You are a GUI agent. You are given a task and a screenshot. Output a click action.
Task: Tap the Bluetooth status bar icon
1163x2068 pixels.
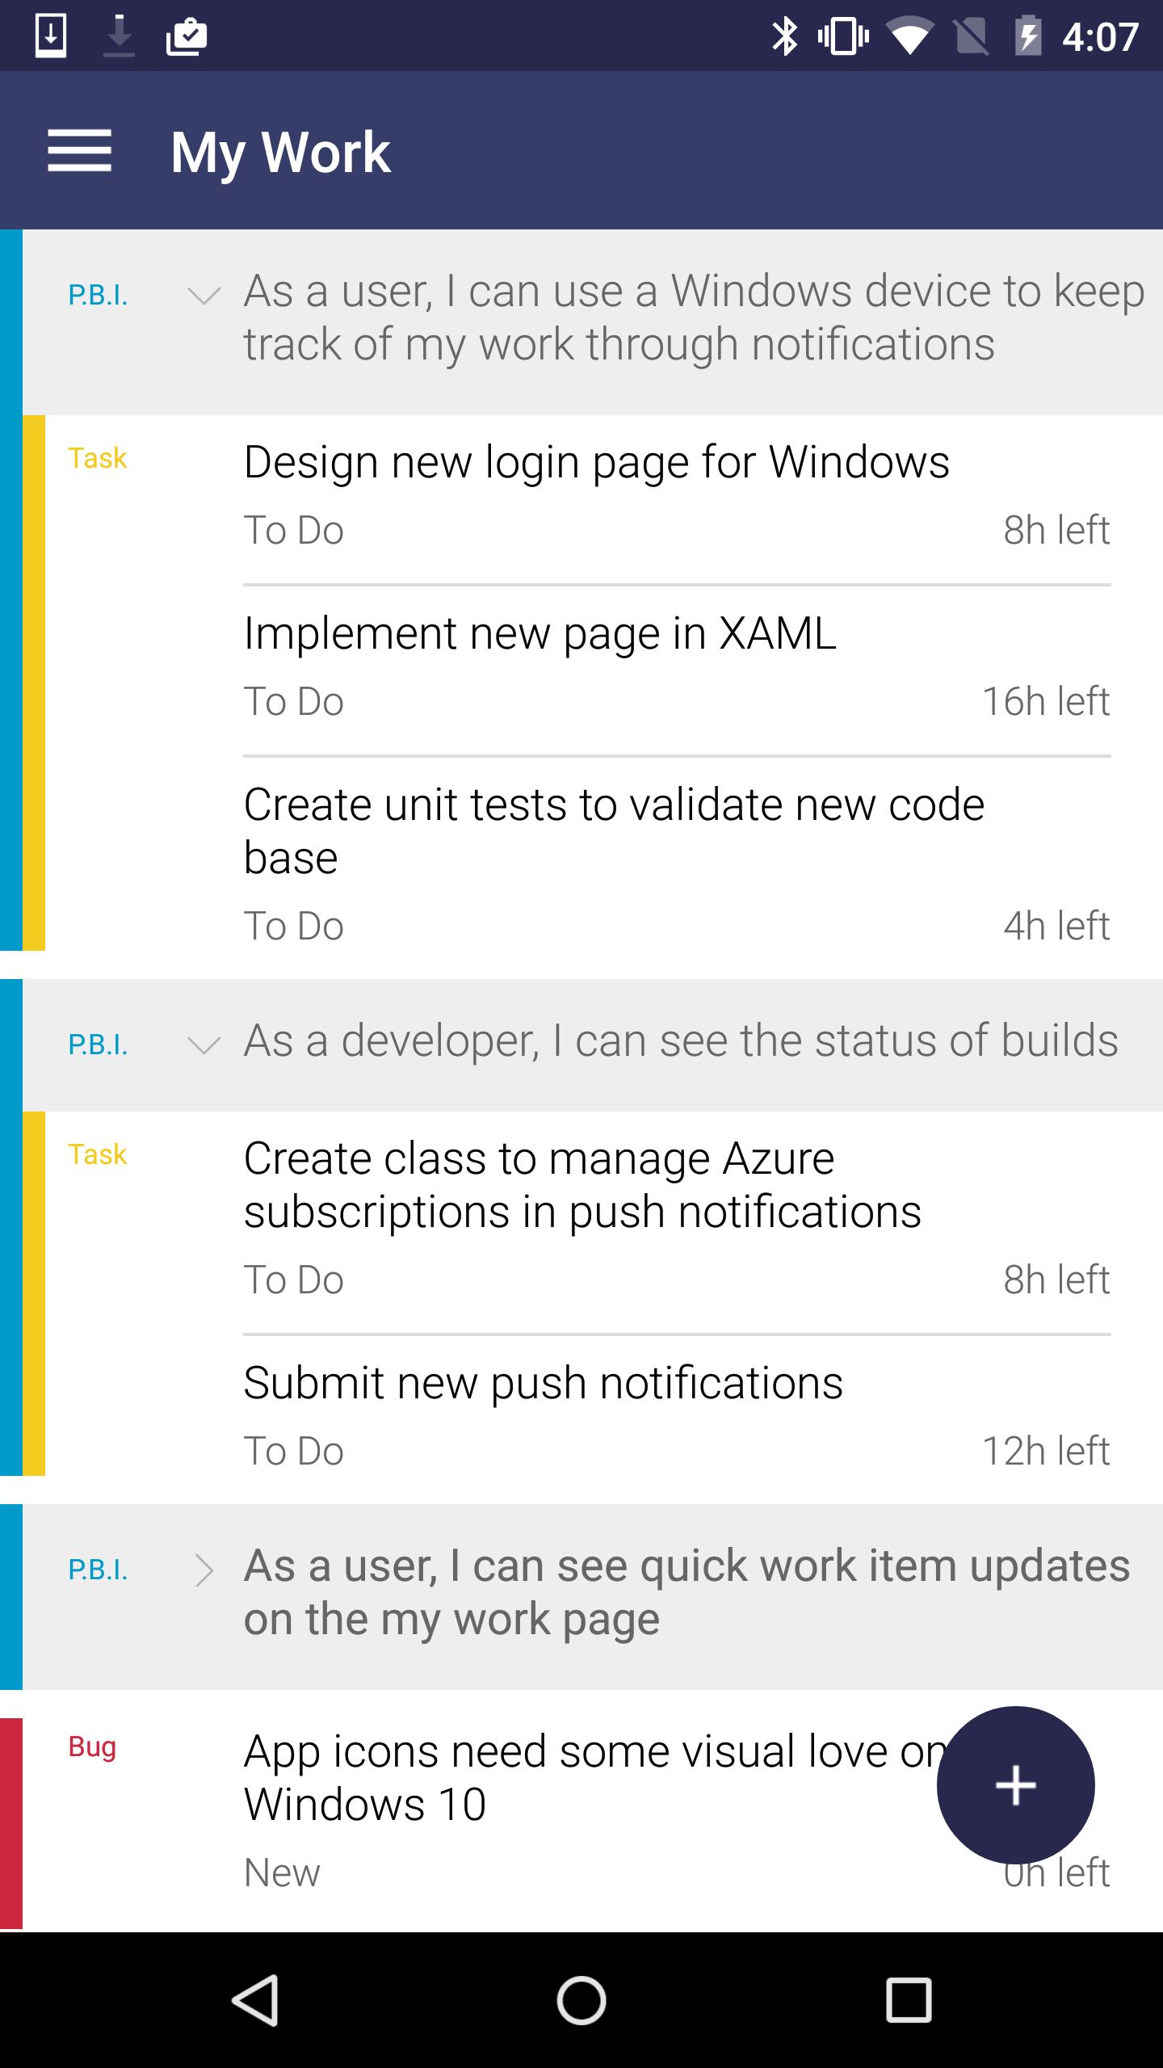click(x=783, y=36)
